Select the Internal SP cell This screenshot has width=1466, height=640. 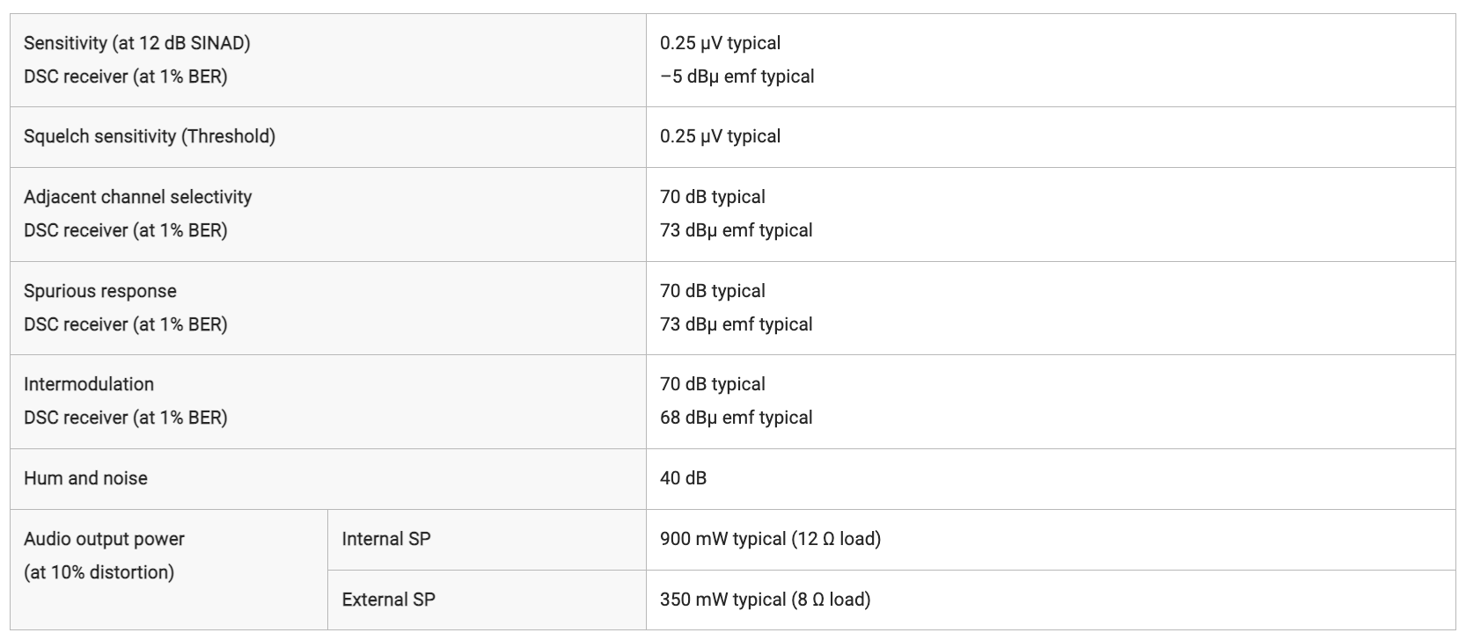click(x=487, y=540)
